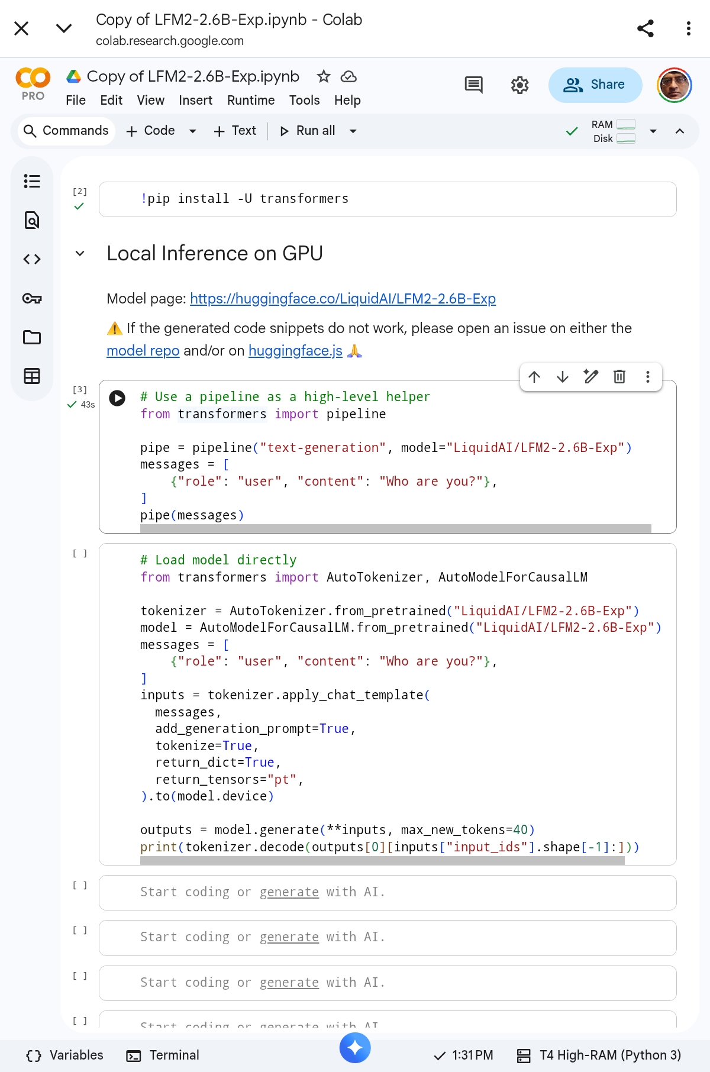This screenshot has height=1072, width=710.
Task: Open the Files folder panel
Action: click(x=32, y=337)
